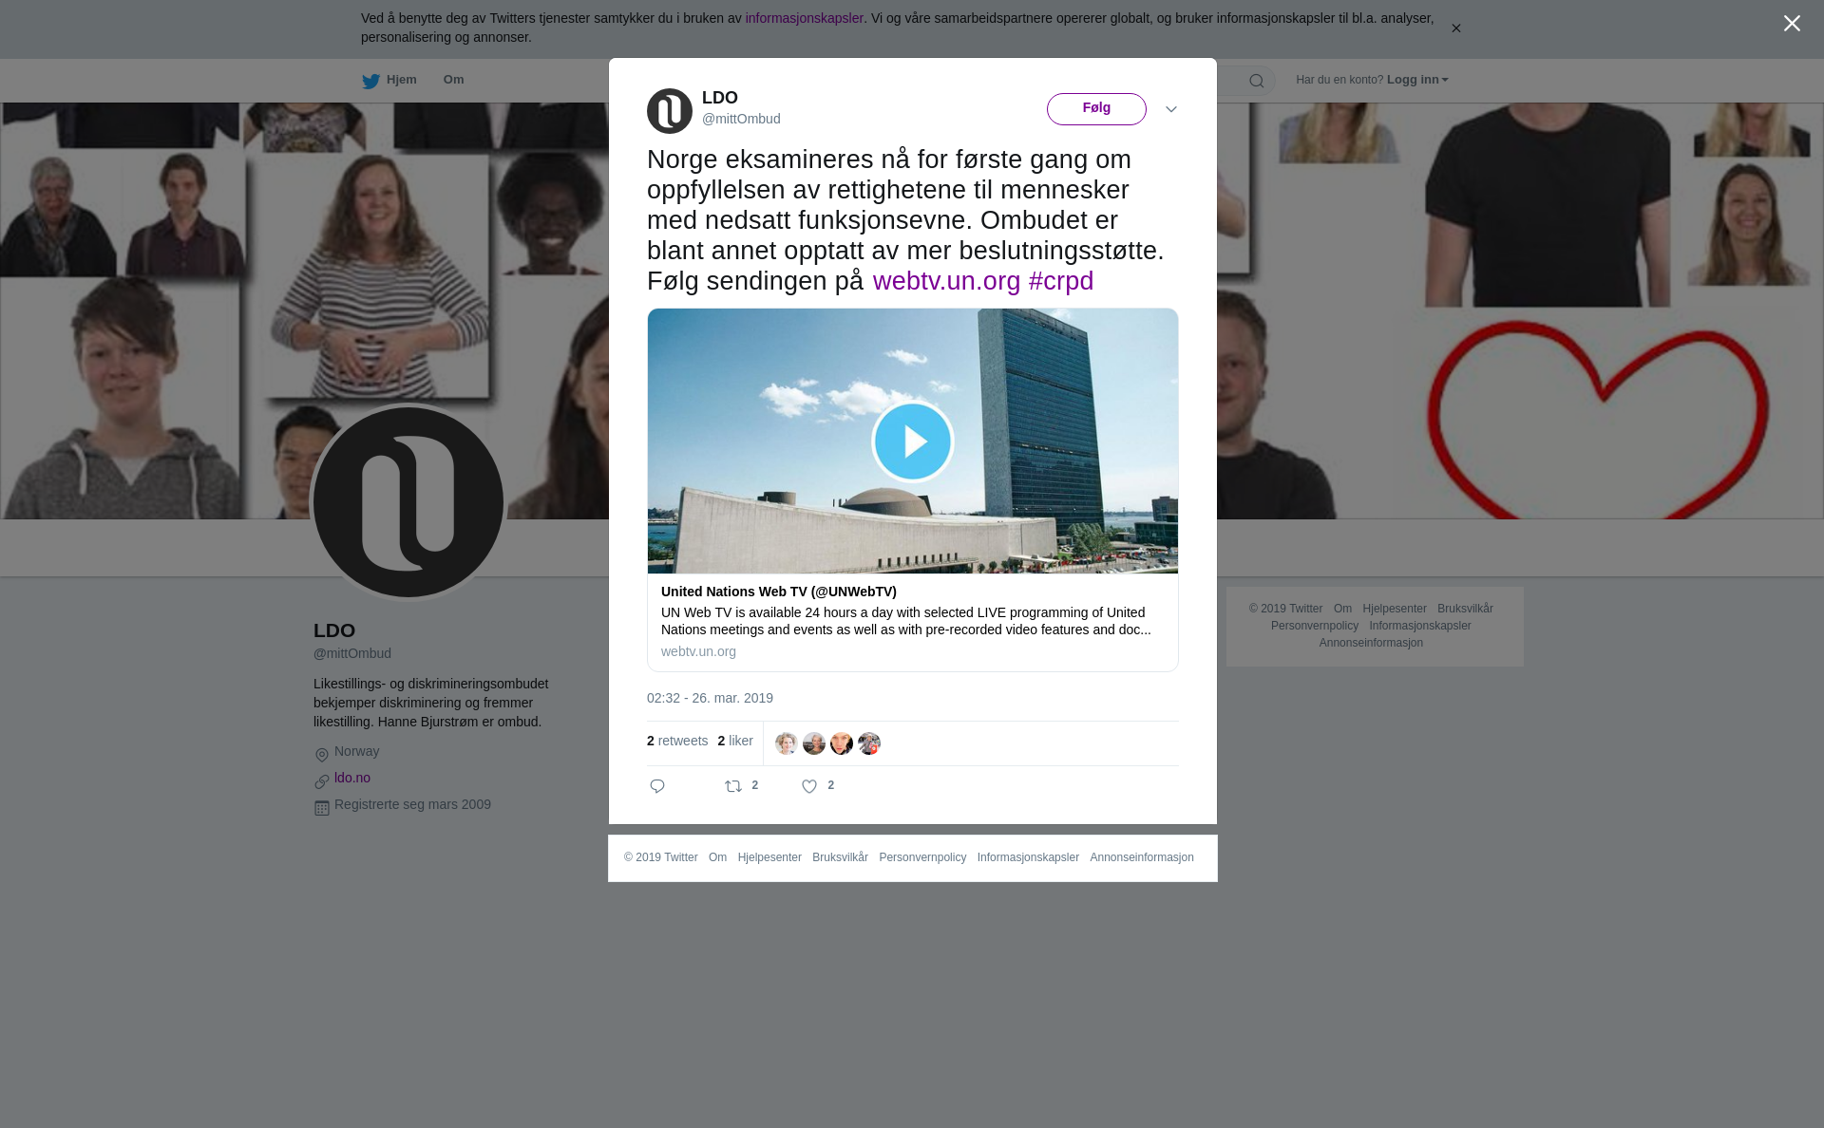Open ldo.no website link in profile

point(352,778)
